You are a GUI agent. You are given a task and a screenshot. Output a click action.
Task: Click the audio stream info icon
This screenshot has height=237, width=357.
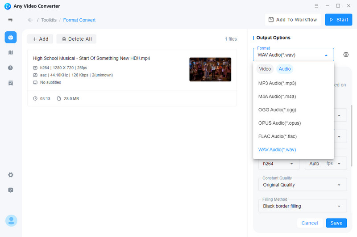(x=35, y=75)
